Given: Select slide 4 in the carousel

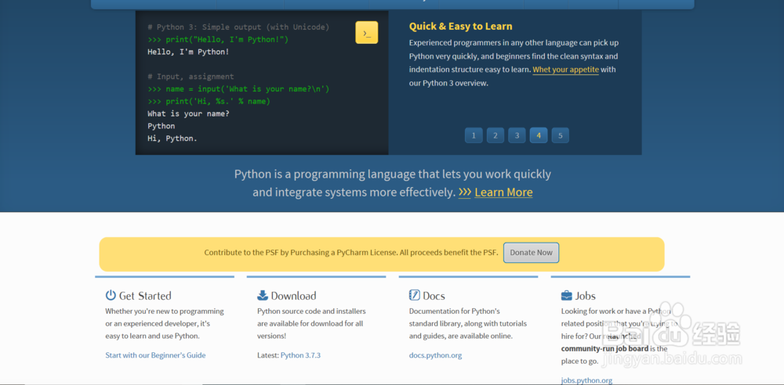Looking at the screenshot, I should click(539, 135).
